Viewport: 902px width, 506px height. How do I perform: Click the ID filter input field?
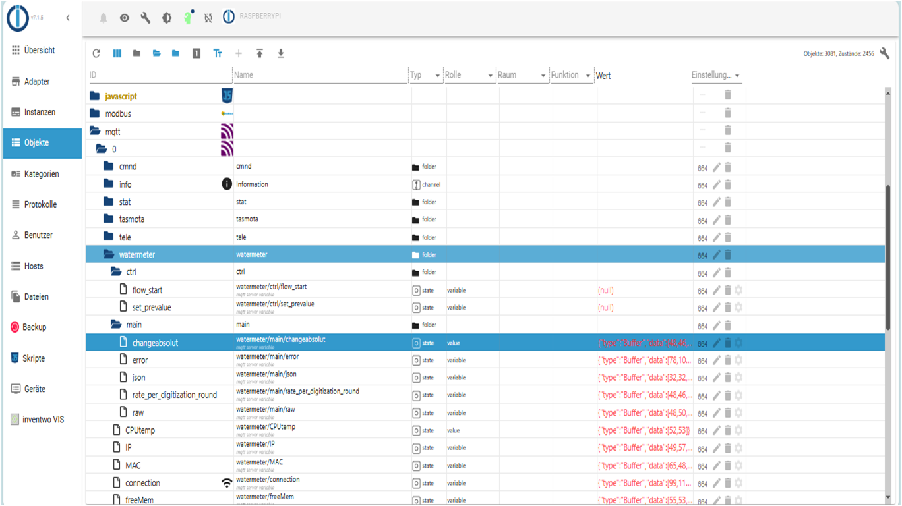click(x=158, y=75)
